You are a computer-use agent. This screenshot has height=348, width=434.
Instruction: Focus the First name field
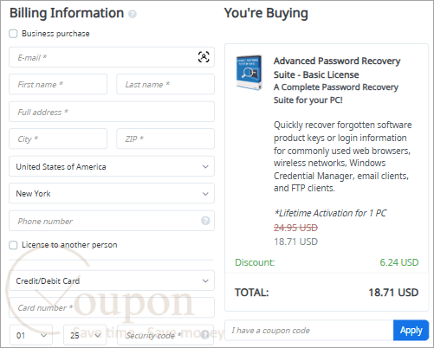[58, 84]
